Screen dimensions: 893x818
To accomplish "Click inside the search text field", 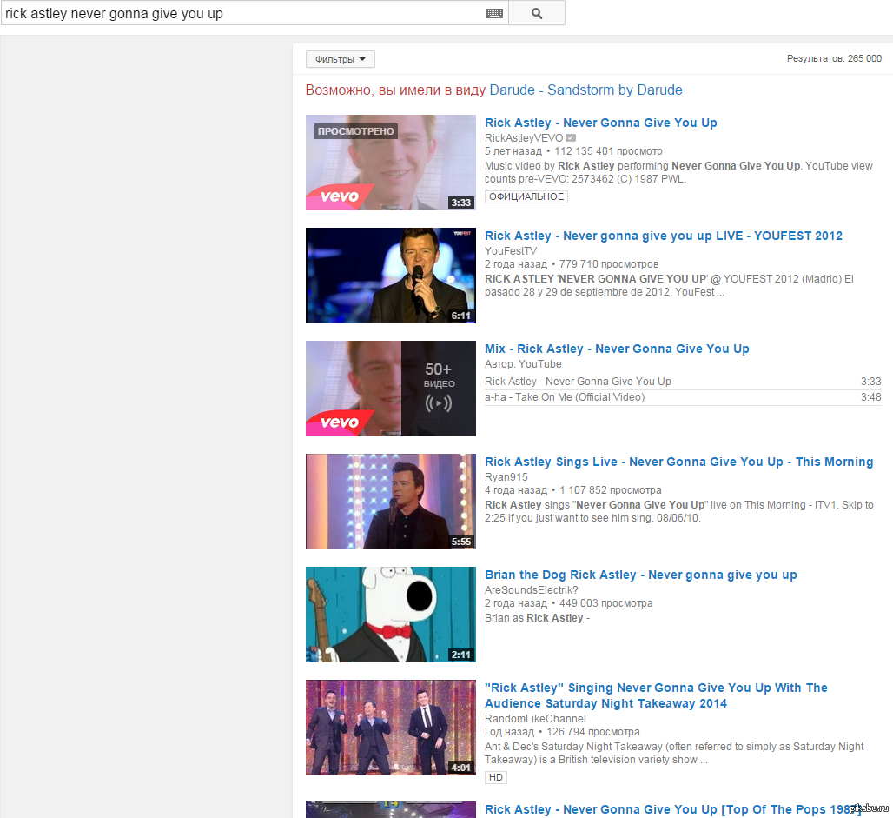I will pyautogui.click(x=243, y=13).
